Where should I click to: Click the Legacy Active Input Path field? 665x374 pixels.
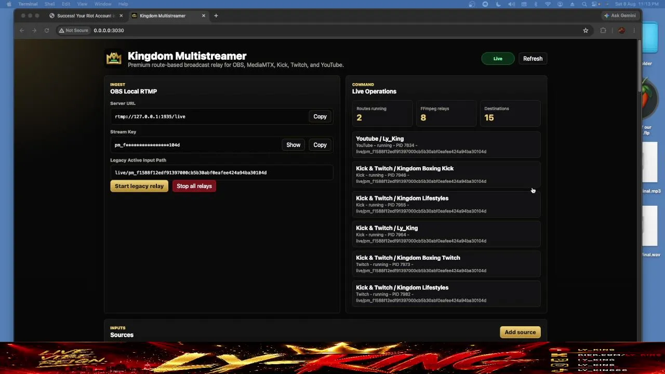[x=221, y=172]
